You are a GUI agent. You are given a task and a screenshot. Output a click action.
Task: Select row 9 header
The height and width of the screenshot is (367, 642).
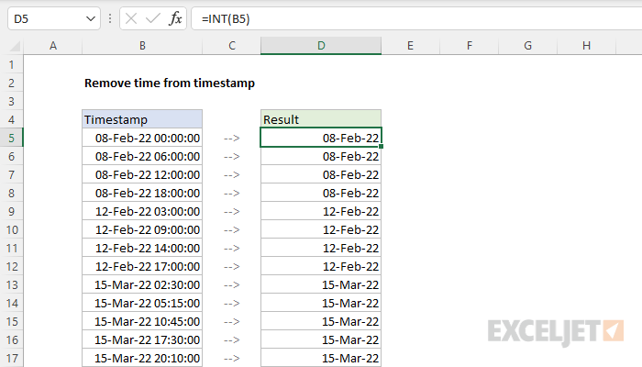click(11, 211)
